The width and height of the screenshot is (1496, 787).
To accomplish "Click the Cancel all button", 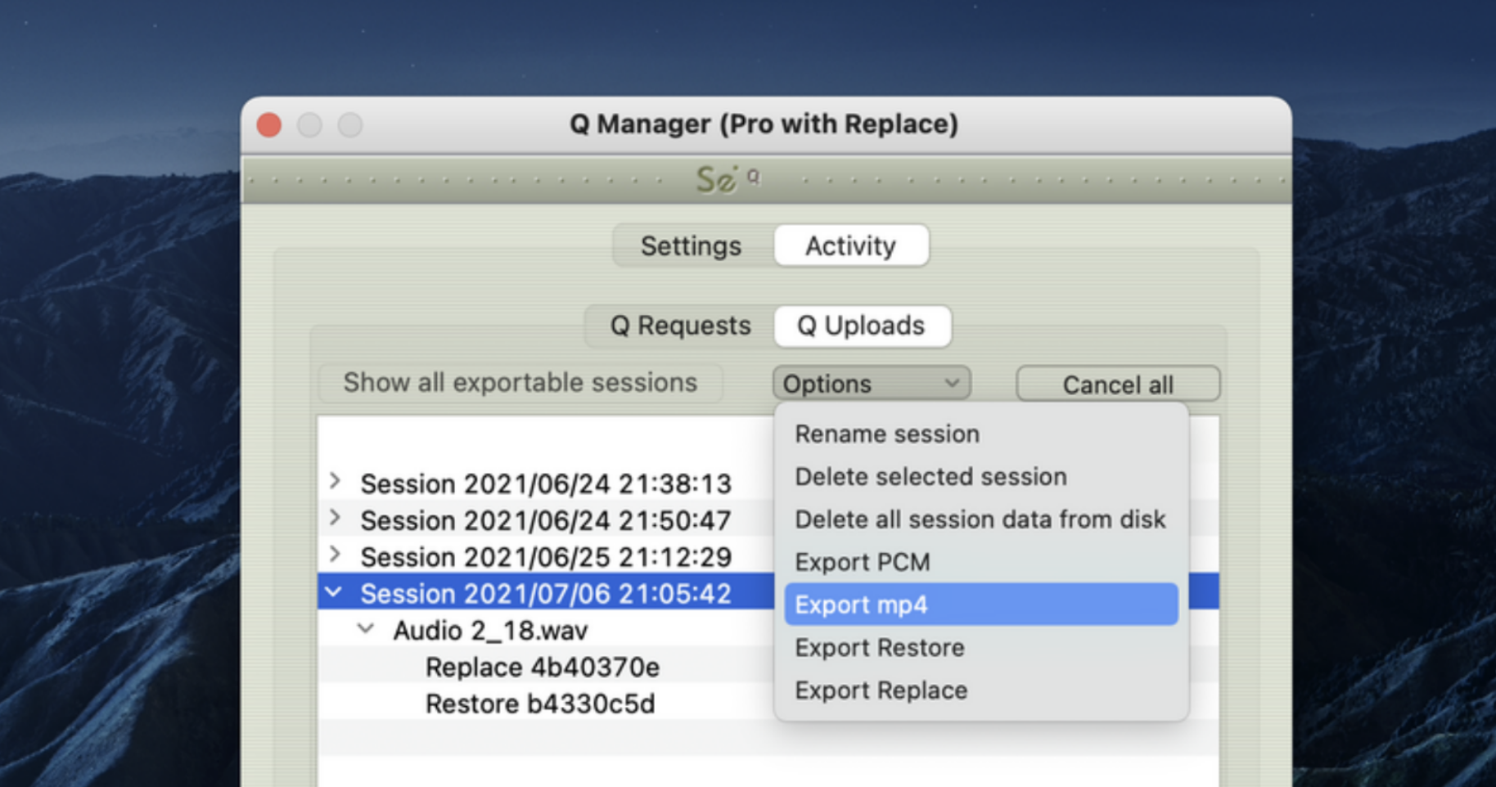I will (1118, 384).
